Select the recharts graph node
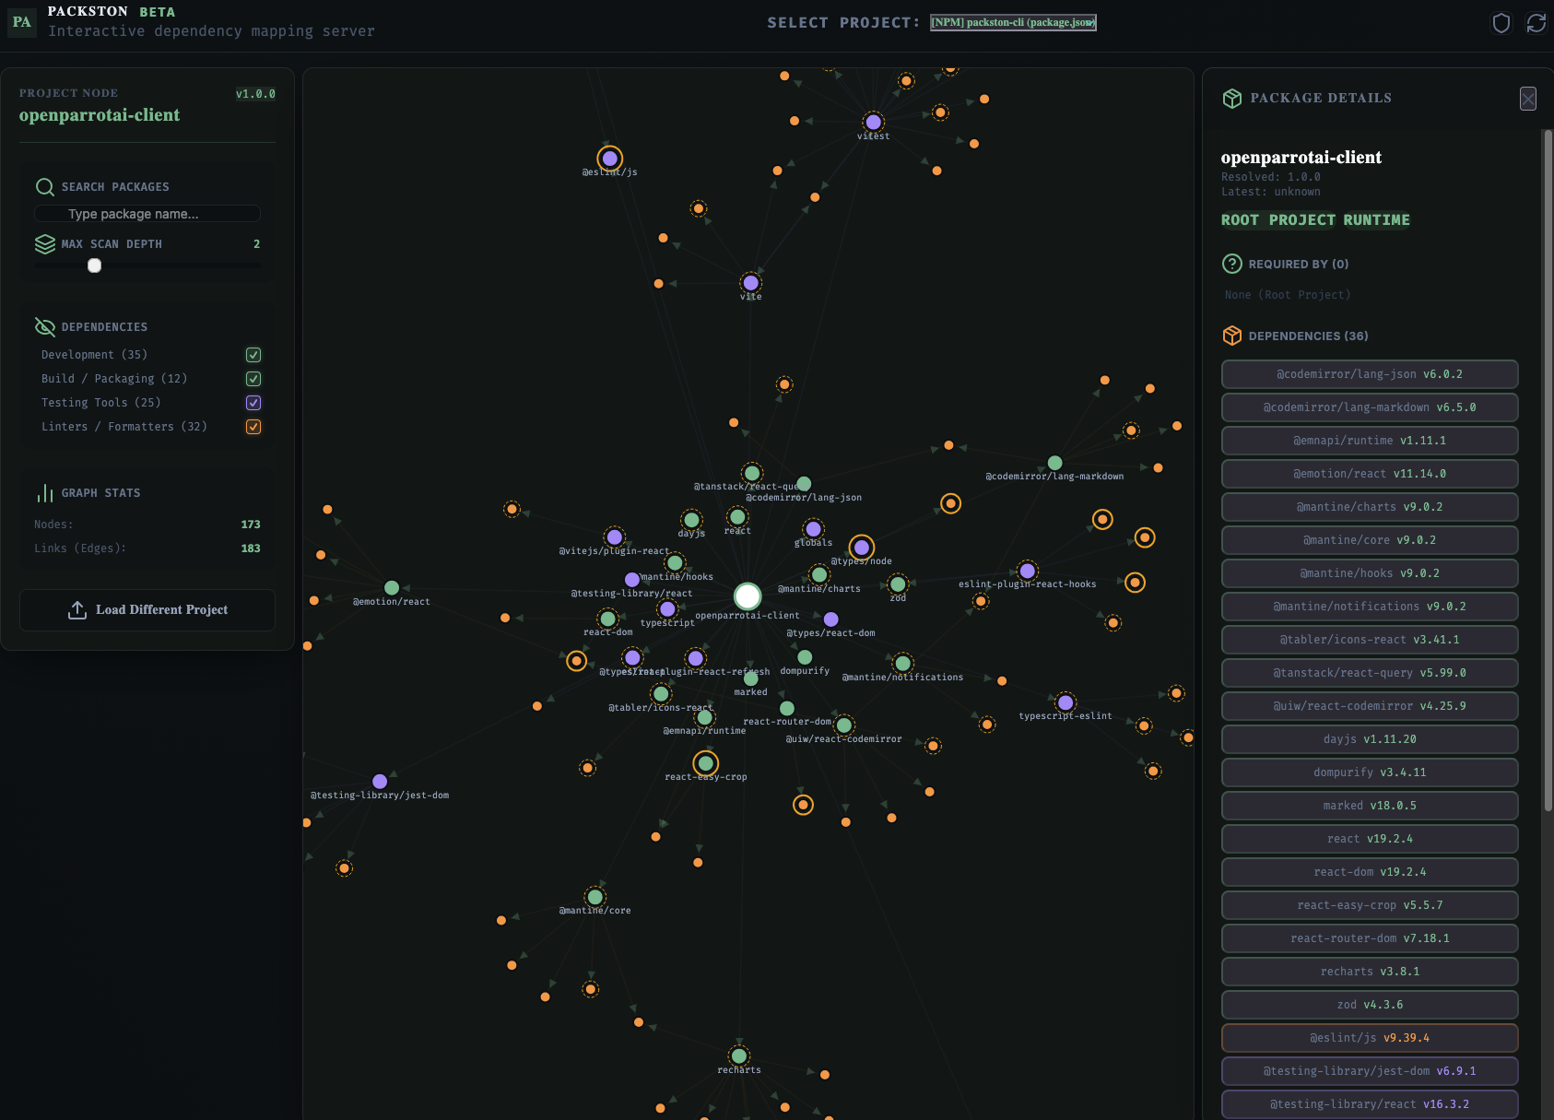1554x1120 pixels. point(739,1055)
